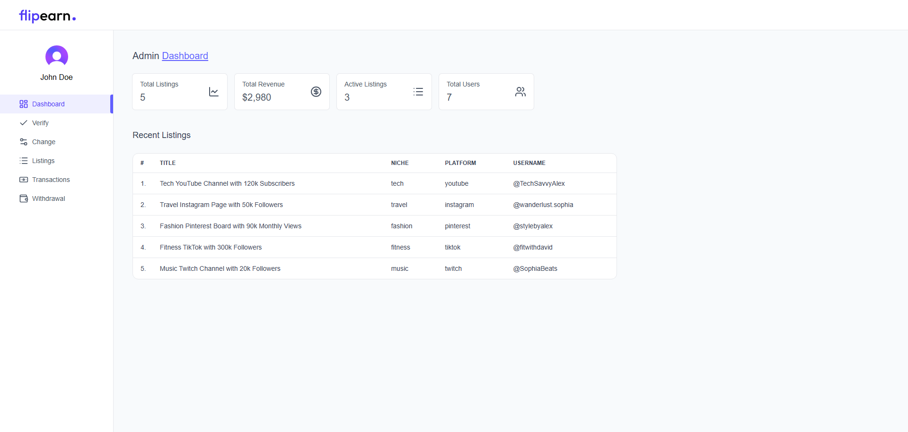Go to the Transactions page

coord(51,180)
